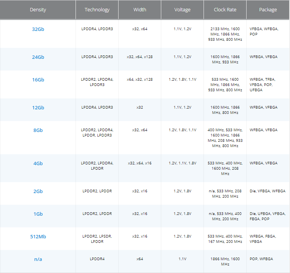
Task: Click the 1Gb density link
Action: point(38,214)
